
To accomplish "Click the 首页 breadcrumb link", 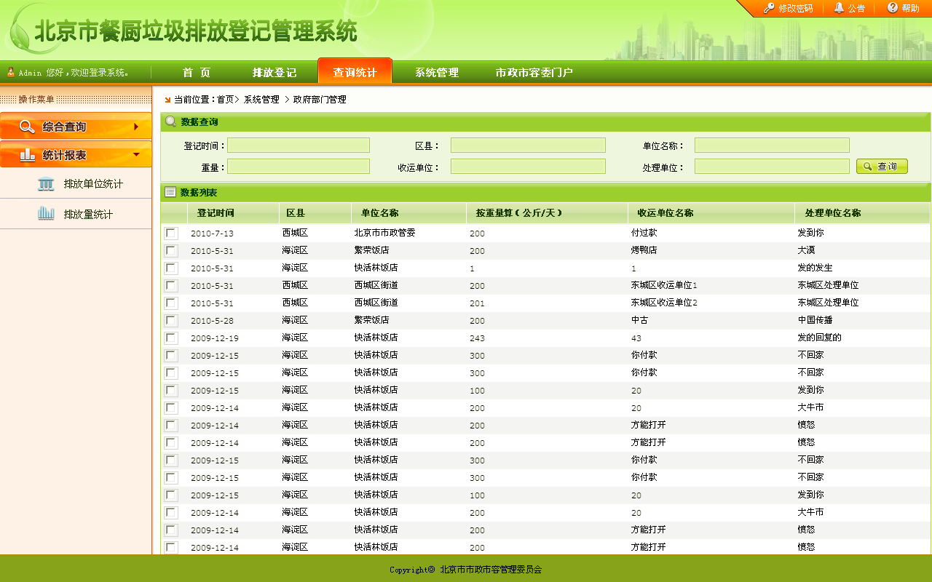I will 225,100.
